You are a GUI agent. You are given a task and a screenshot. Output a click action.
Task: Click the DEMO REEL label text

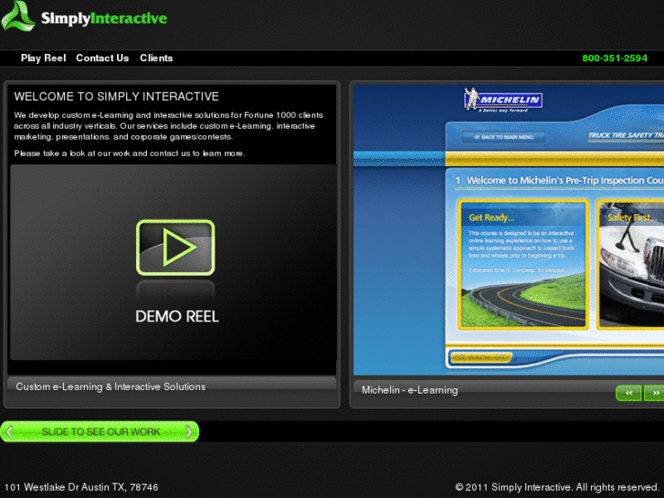point(177,316)
